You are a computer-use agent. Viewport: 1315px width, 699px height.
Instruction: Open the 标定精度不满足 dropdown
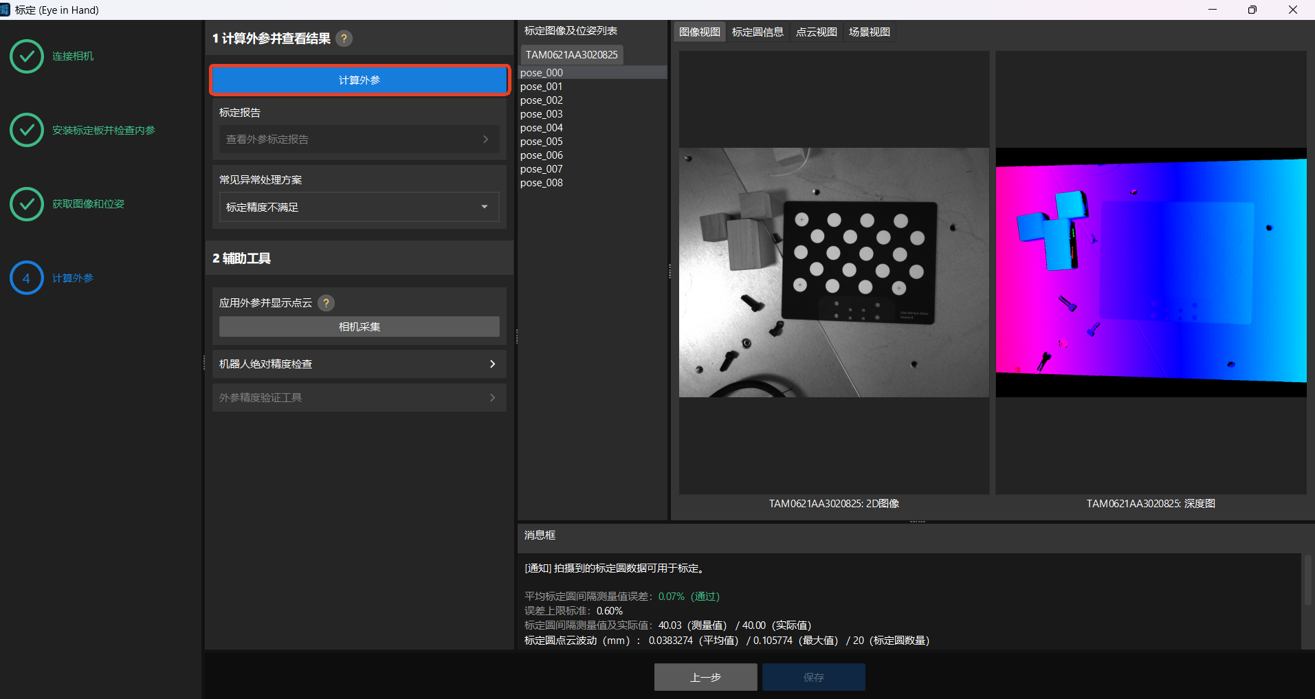click(359, 207)
